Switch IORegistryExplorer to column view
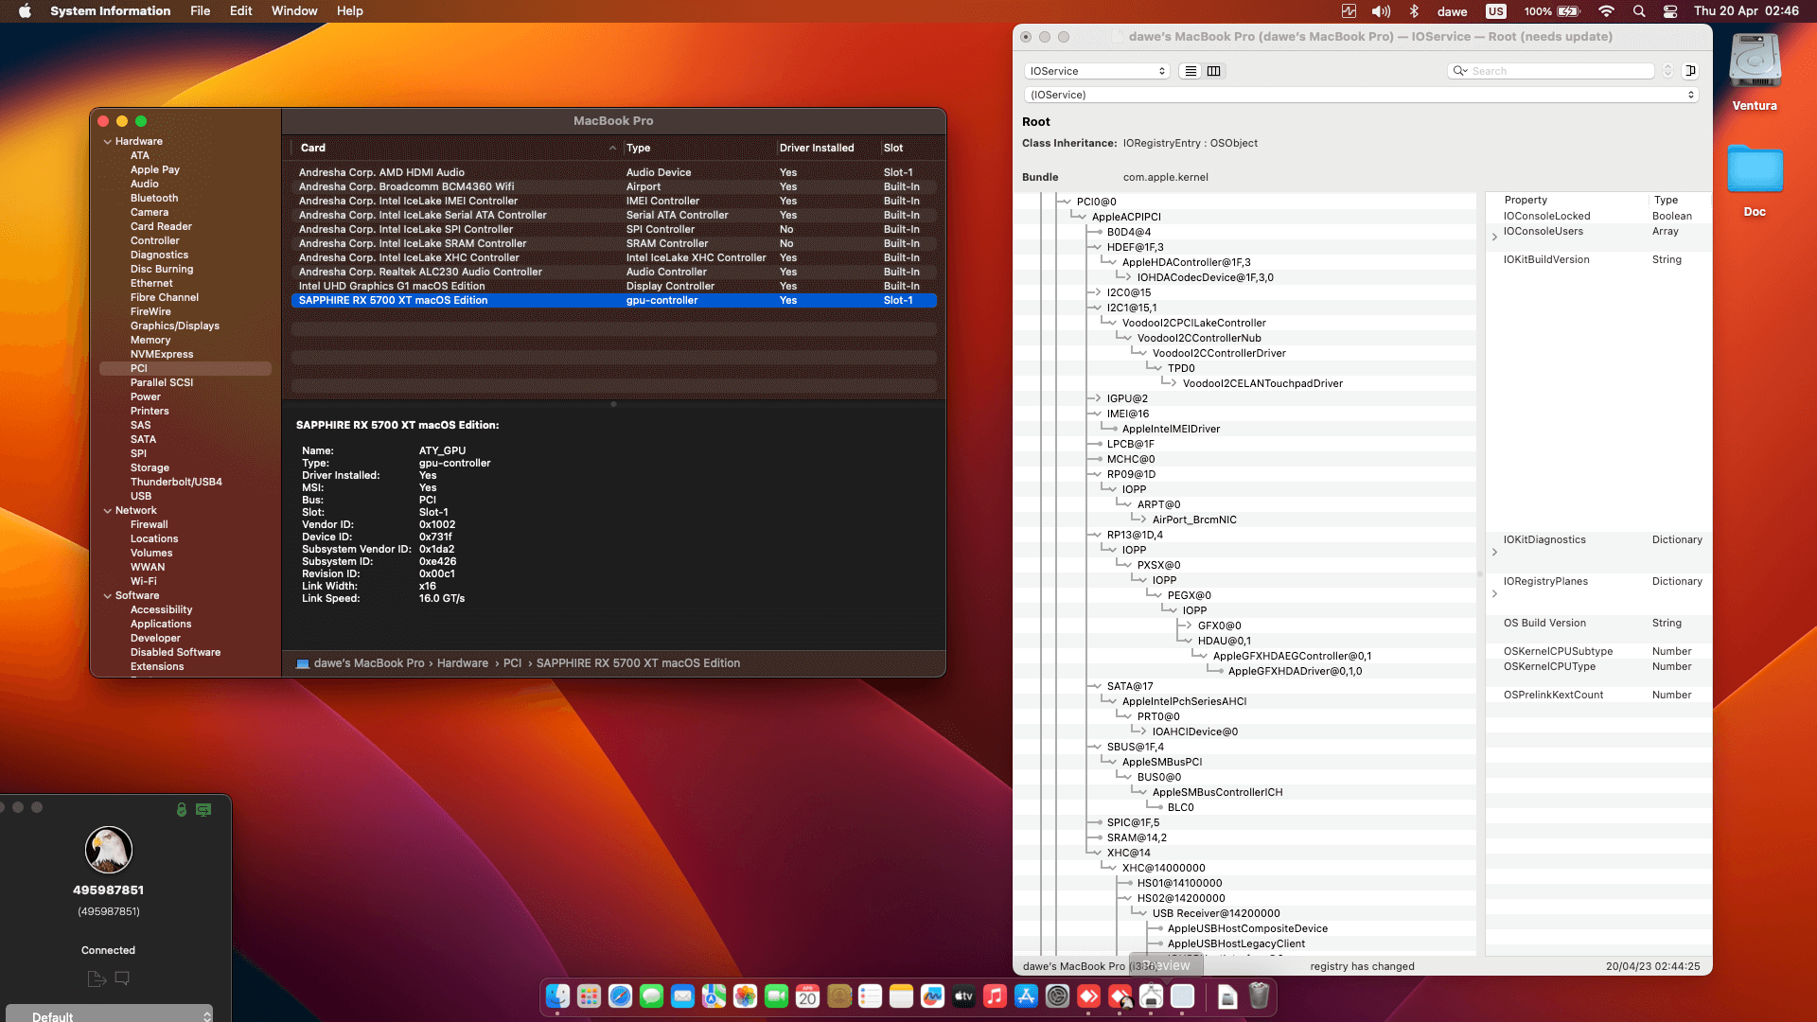The width and height of the screenshot is (1817, 1022). point(1213,71)
